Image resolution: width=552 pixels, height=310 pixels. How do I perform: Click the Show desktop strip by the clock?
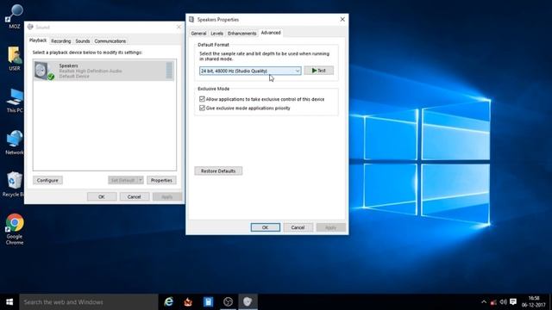tap(550, 302)
